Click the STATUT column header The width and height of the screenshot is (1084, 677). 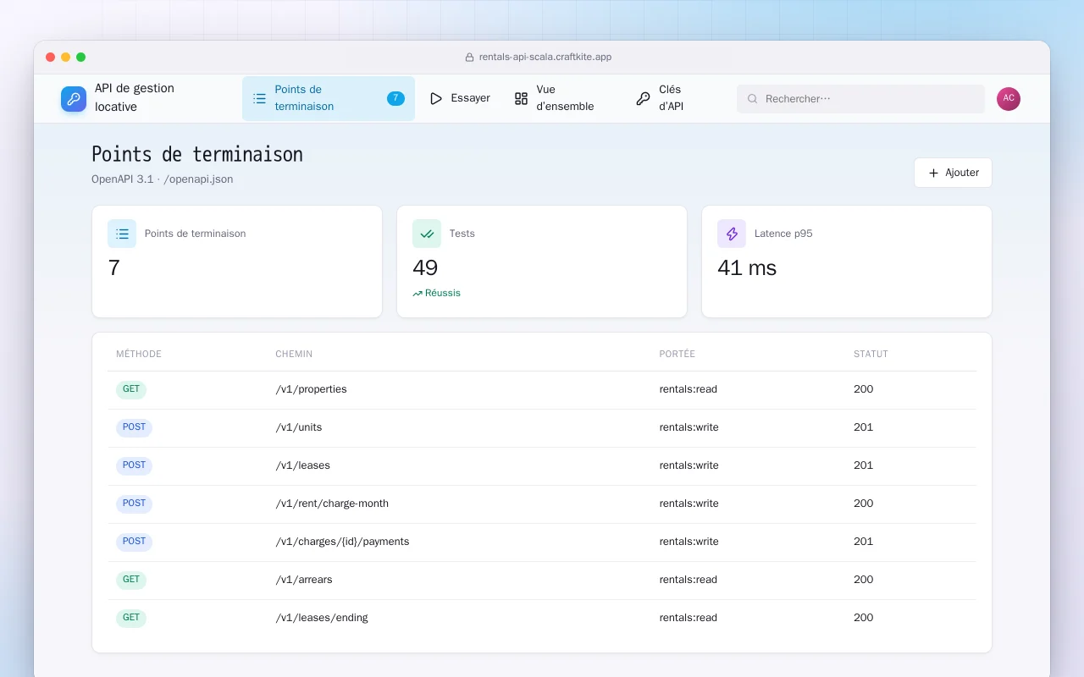(871, 354)
